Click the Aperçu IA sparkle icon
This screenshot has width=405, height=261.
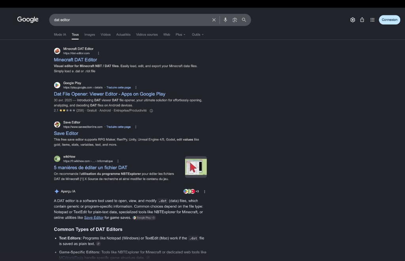(57, 192)
